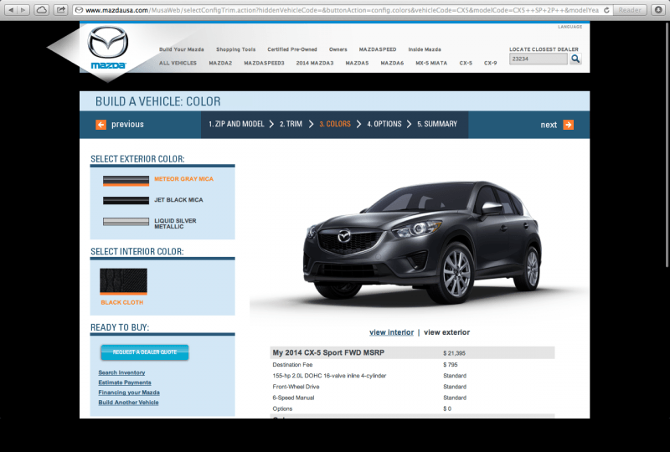Click the Reader button
This screenshot has width=670, height=452.
630,10
